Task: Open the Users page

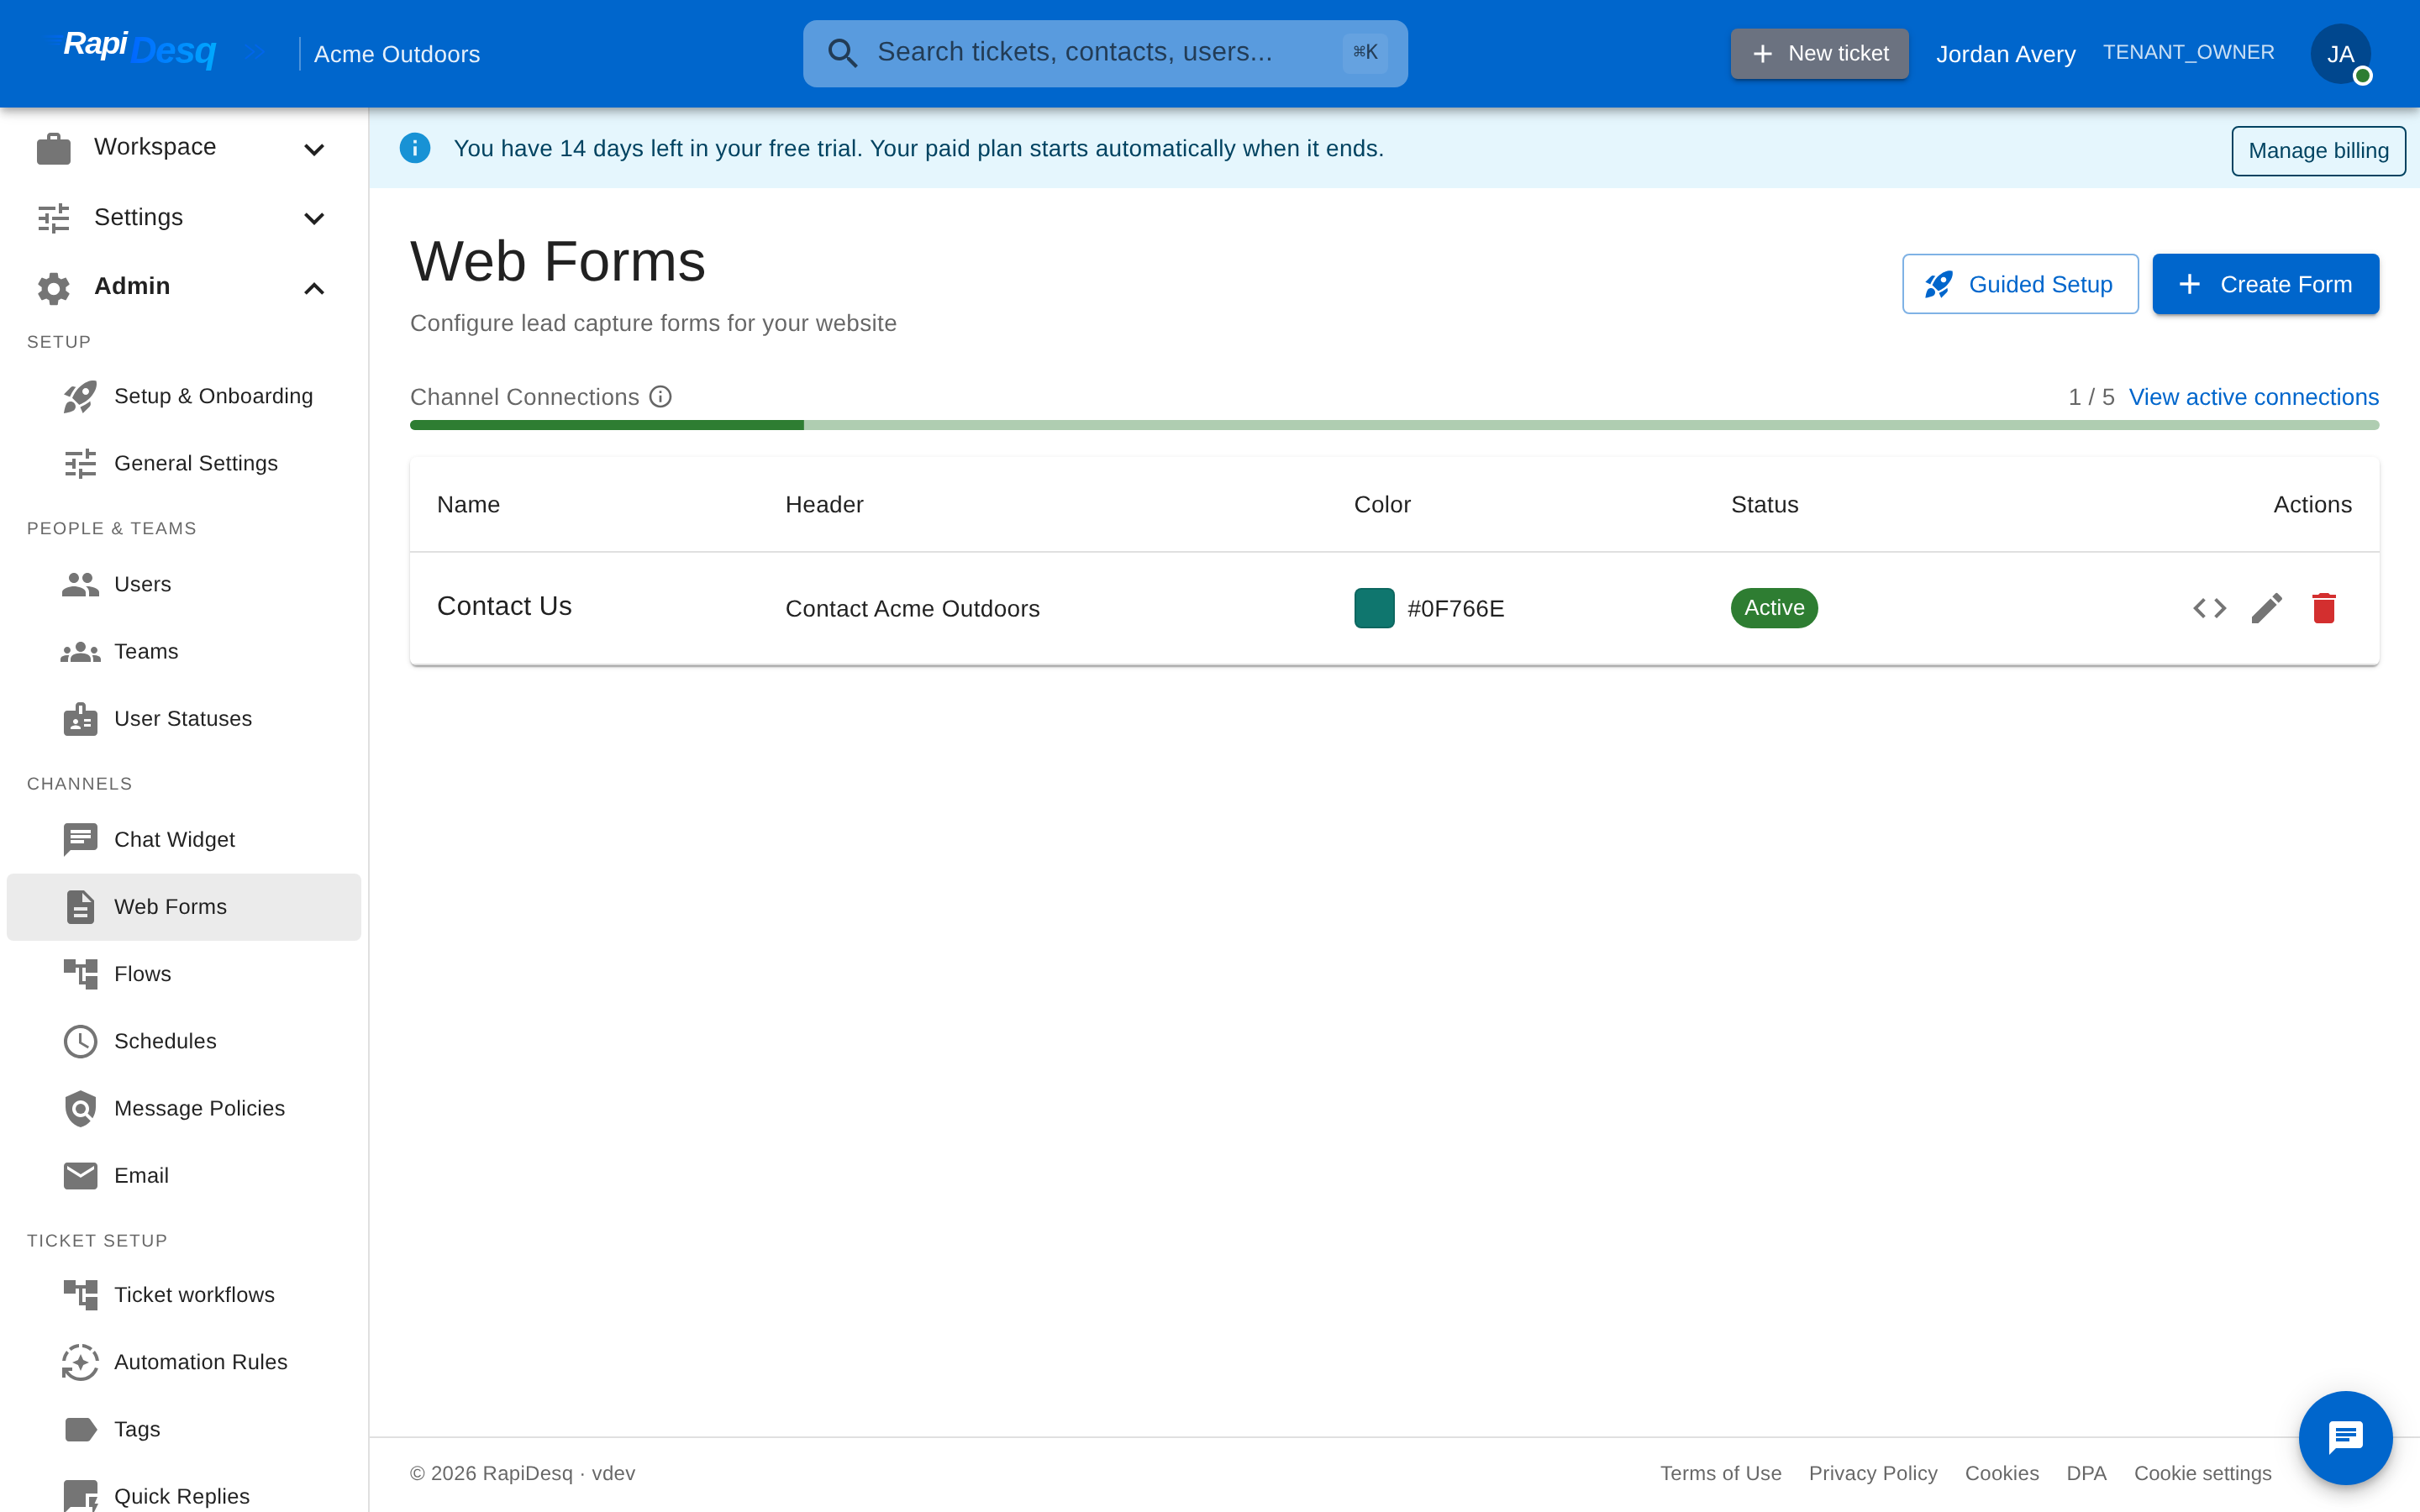Action: pos(184,584)
